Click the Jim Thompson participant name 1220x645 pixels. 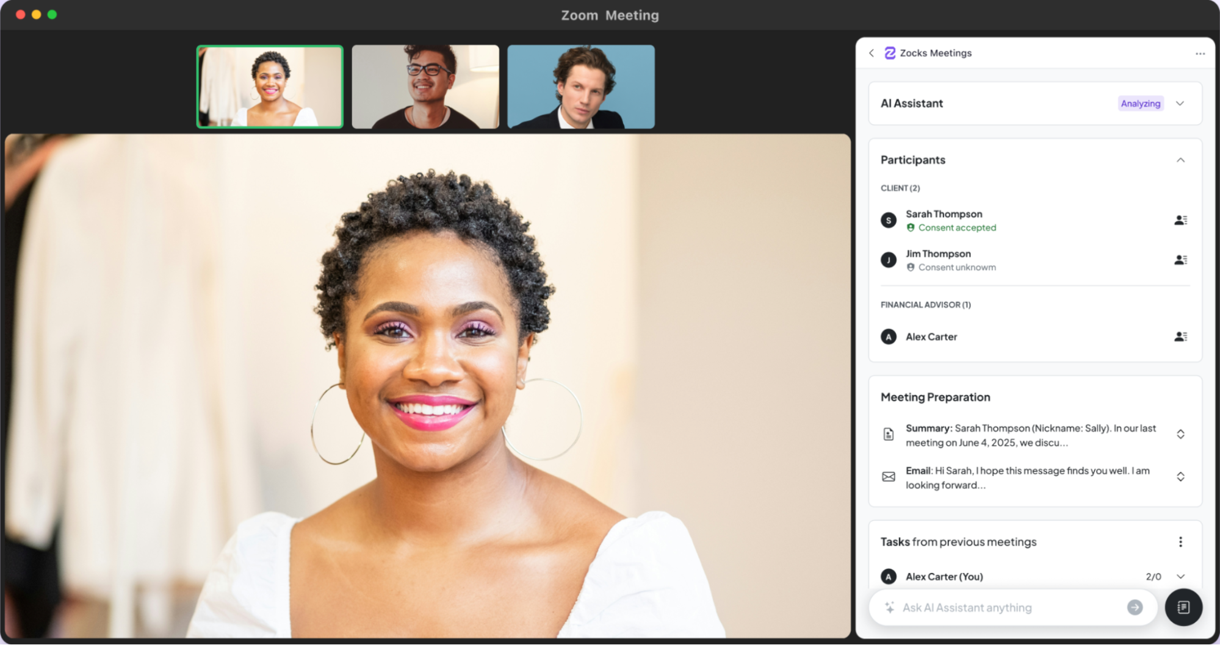tap(938, 254)
